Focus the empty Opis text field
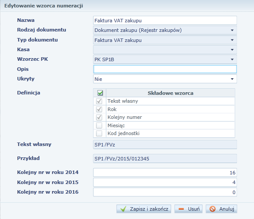The height and width of the screenshot is (219, 254). pyautogui.click(x=165, y=69)
